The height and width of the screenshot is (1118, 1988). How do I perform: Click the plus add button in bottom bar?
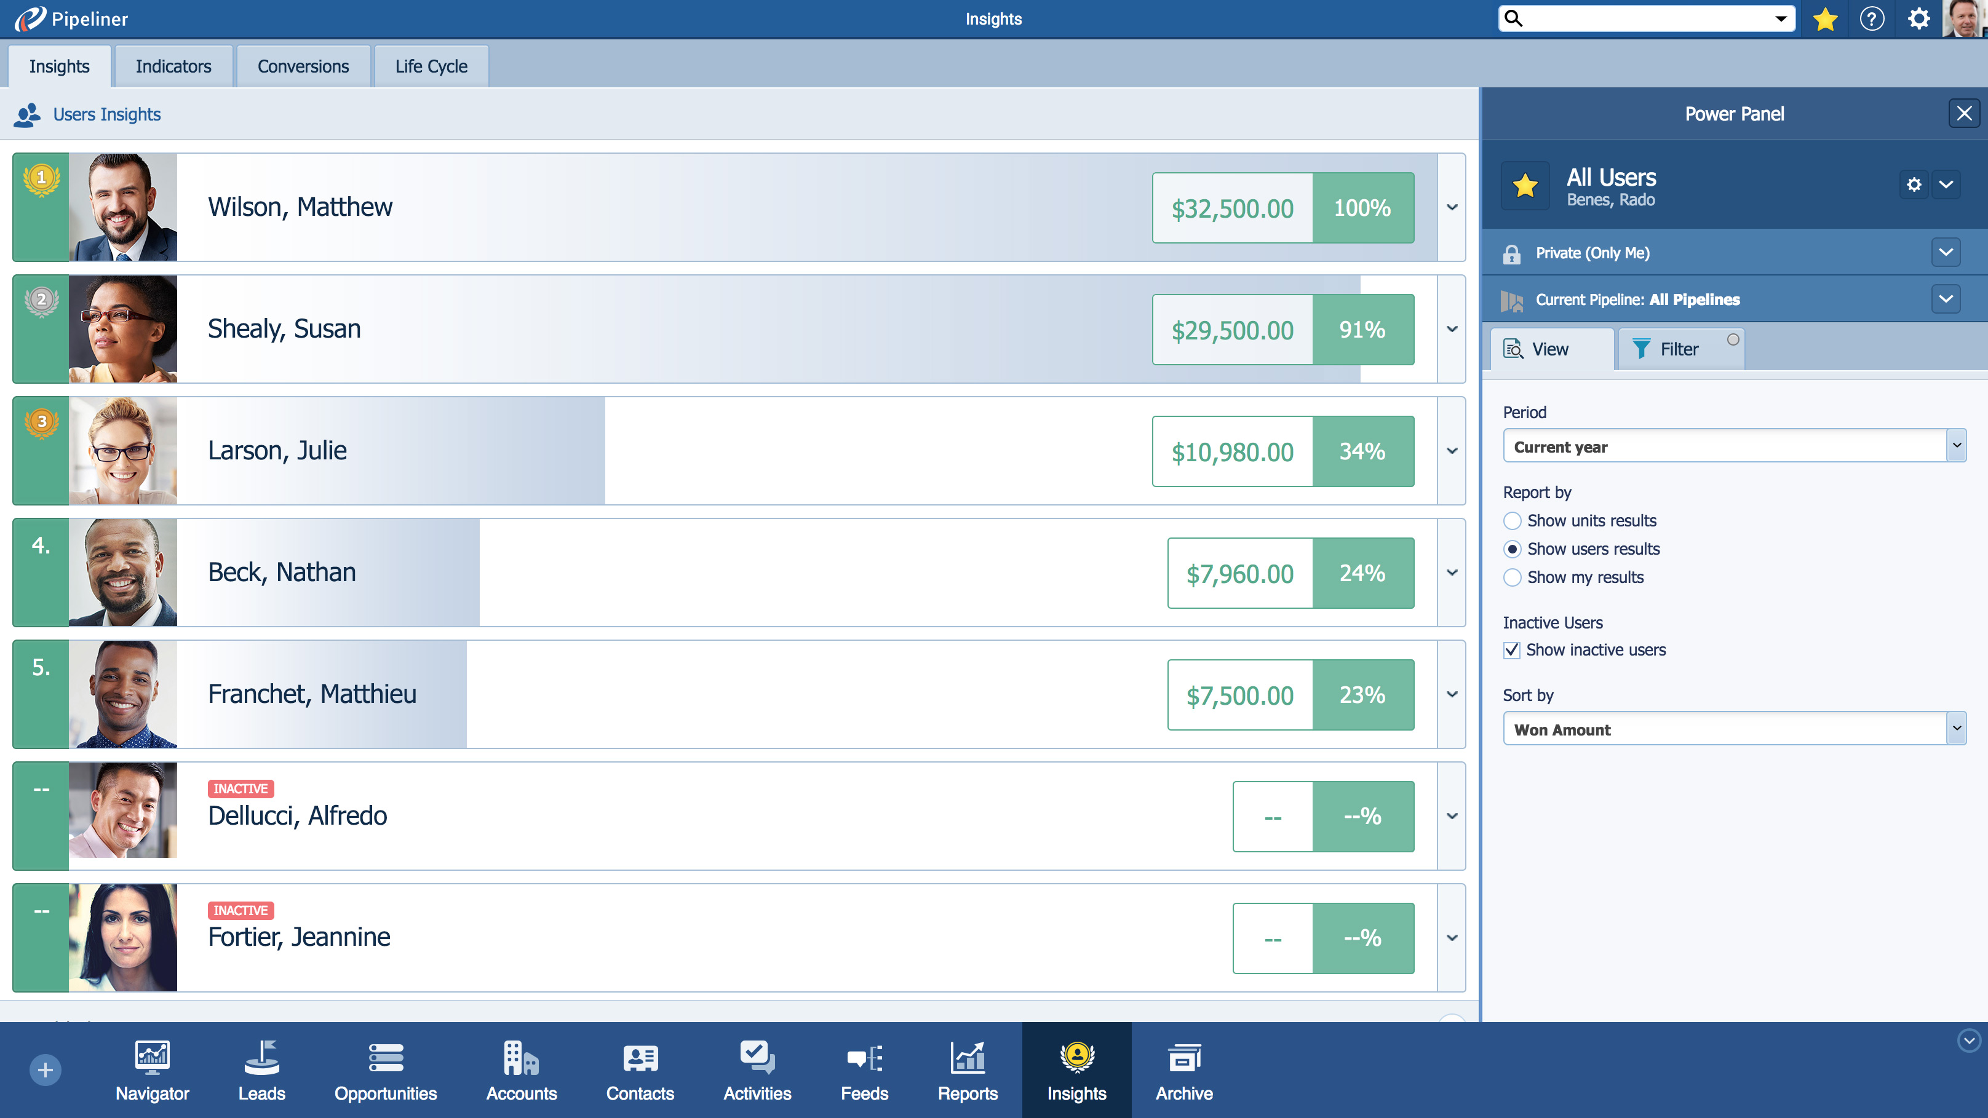46,1069
